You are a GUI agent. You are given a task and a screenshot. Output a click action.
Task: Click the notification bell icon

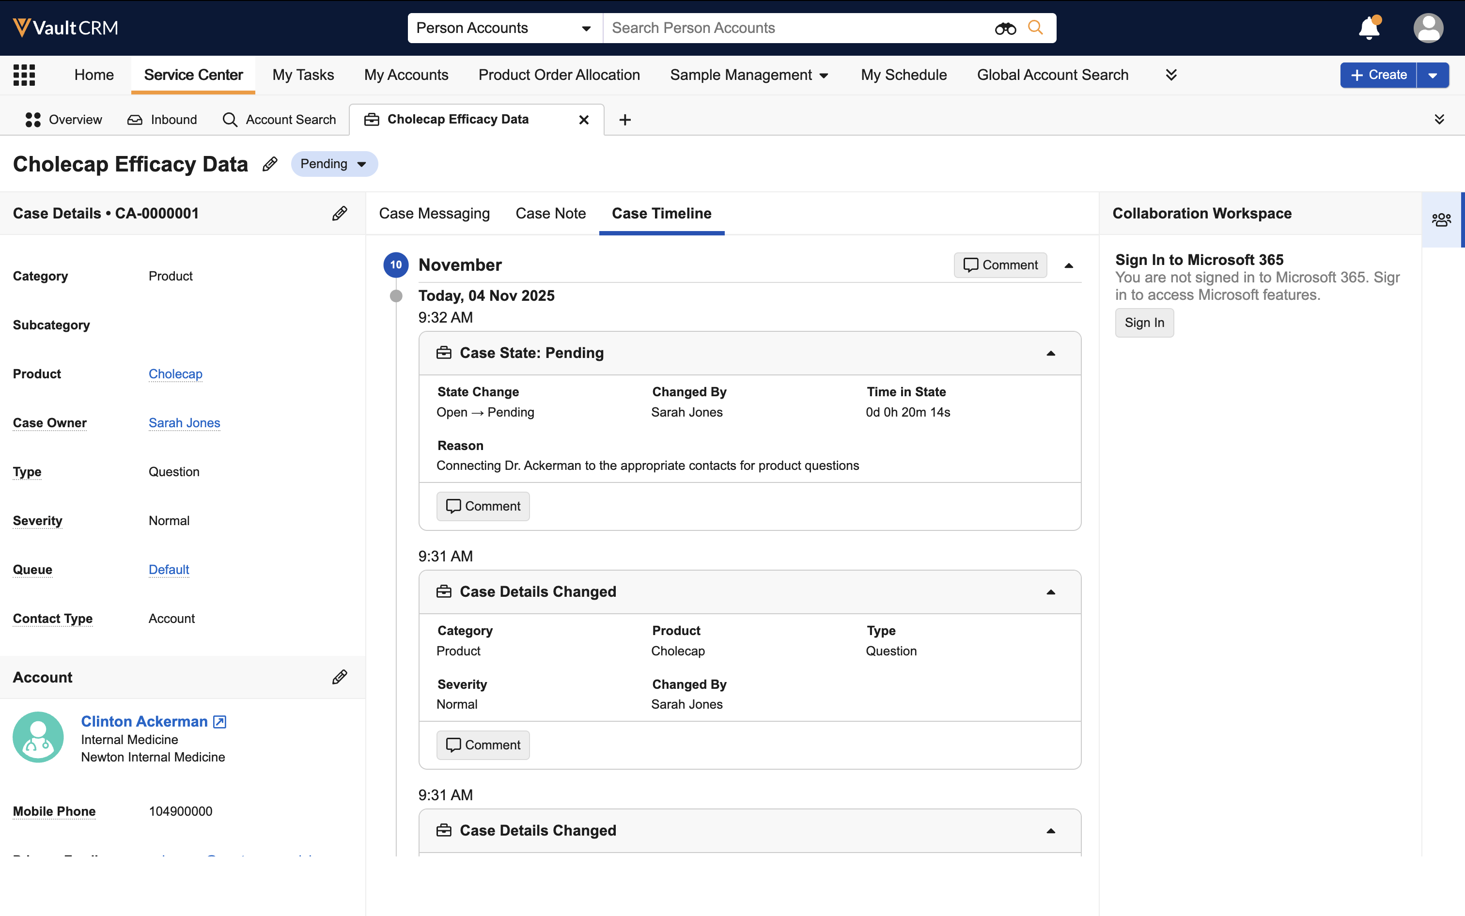pyautogui.click(x=1369, y=29)
